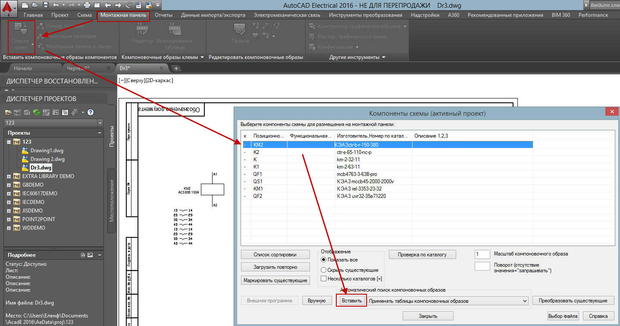Open the AutoCAD application menu logo
The width and height of the screenshot is (620, 326).
[8, 7]
